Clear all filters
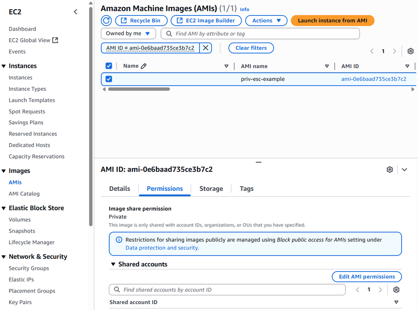418x310 pixels. tap(251, 48)
